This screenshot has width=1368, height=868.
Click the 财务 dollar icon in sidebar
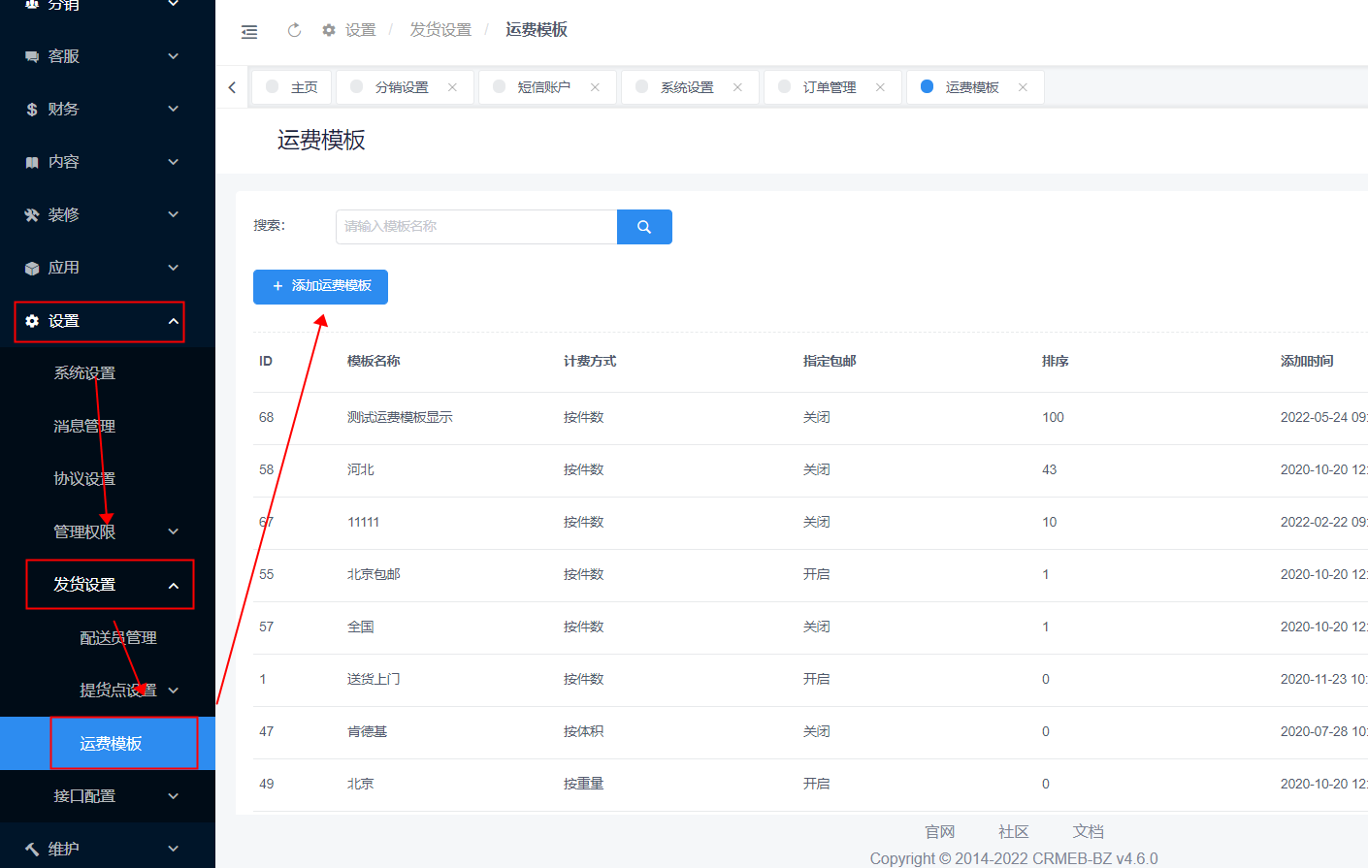32,110
